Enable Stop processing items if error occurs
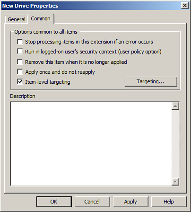 (x=20, y=42)
